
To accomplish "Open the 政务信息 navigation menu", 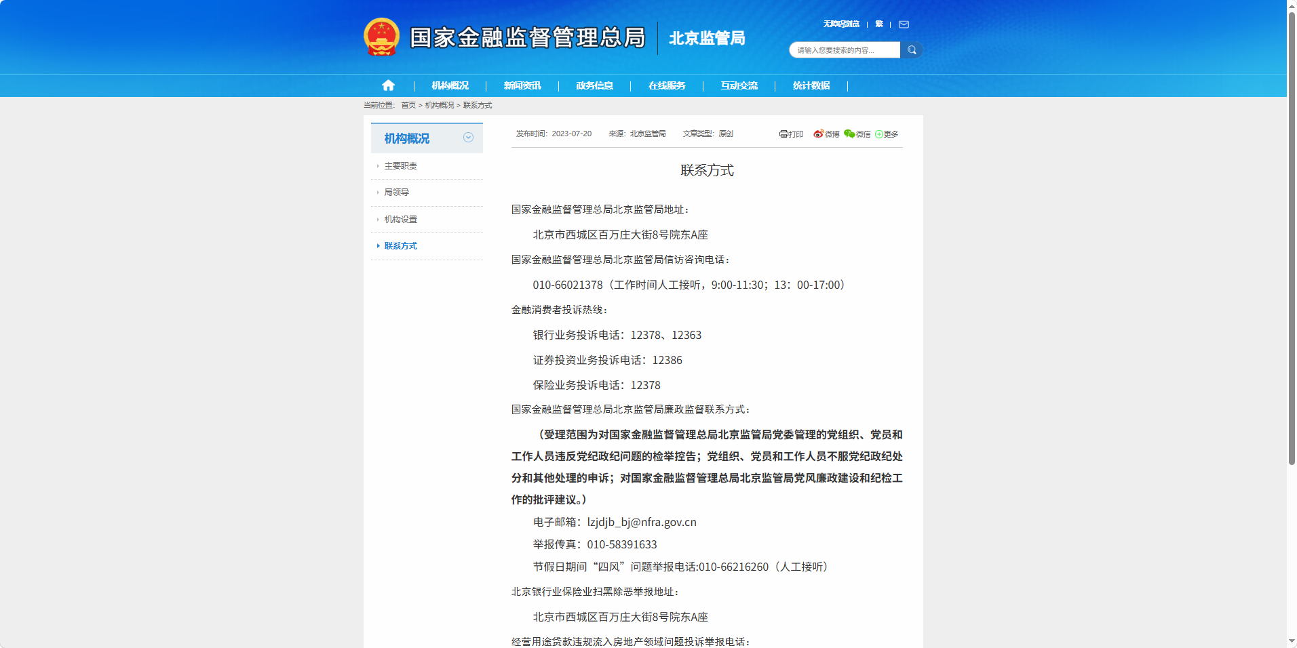I will [x=594, y=85].
